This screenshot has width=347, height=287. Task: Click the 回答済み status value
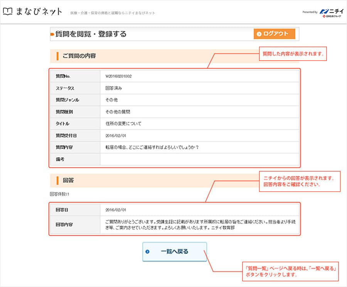pyautogui.click(x=113, y=88)
